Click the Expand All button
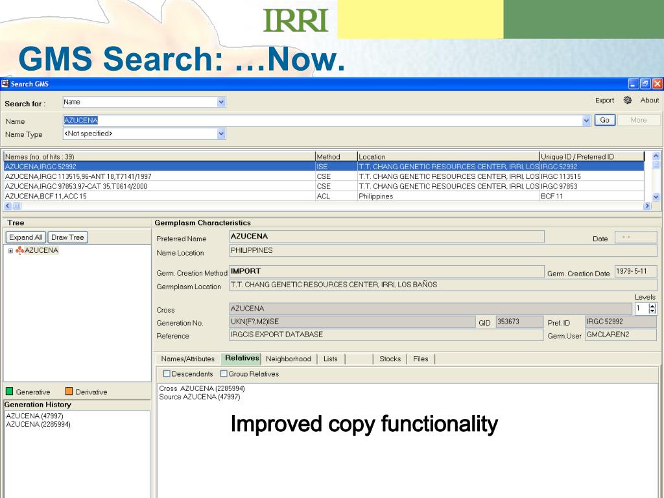Screen dimensions: 664x498 coord(26,237)
